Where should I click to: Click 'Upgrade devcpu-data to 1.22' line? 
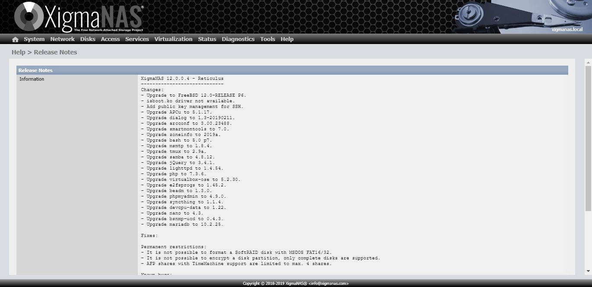tap(184, 208)
